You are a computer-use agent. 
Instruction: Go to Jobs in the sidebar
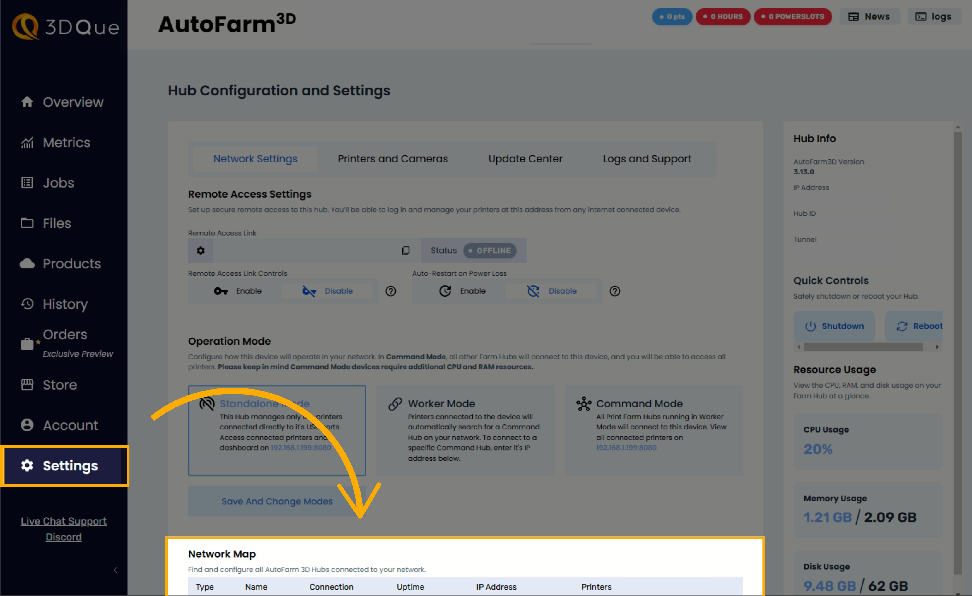58,183
